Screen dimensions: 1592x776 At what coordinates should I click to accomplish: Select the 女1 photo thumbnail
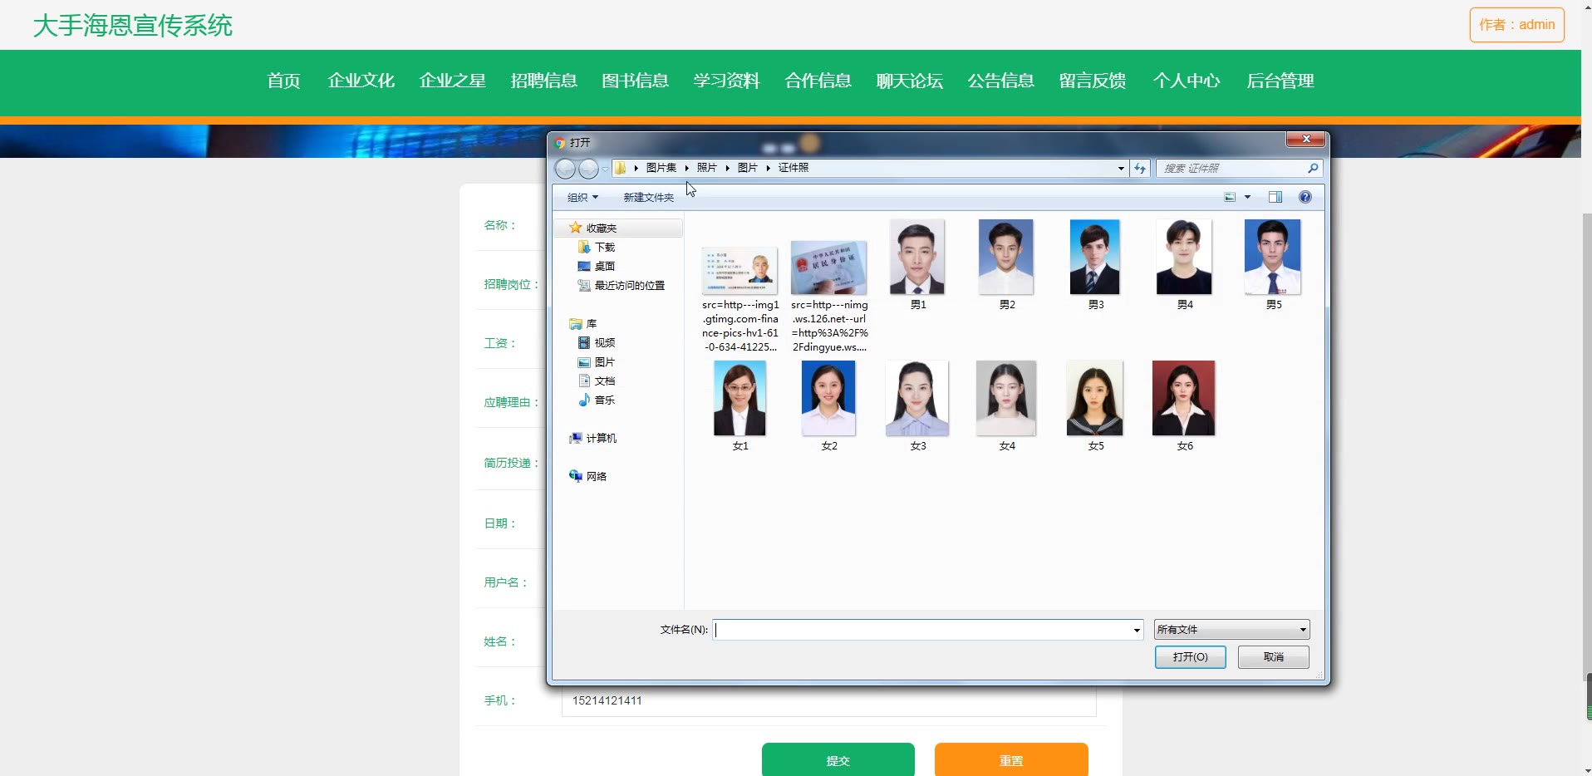point(739,399)
